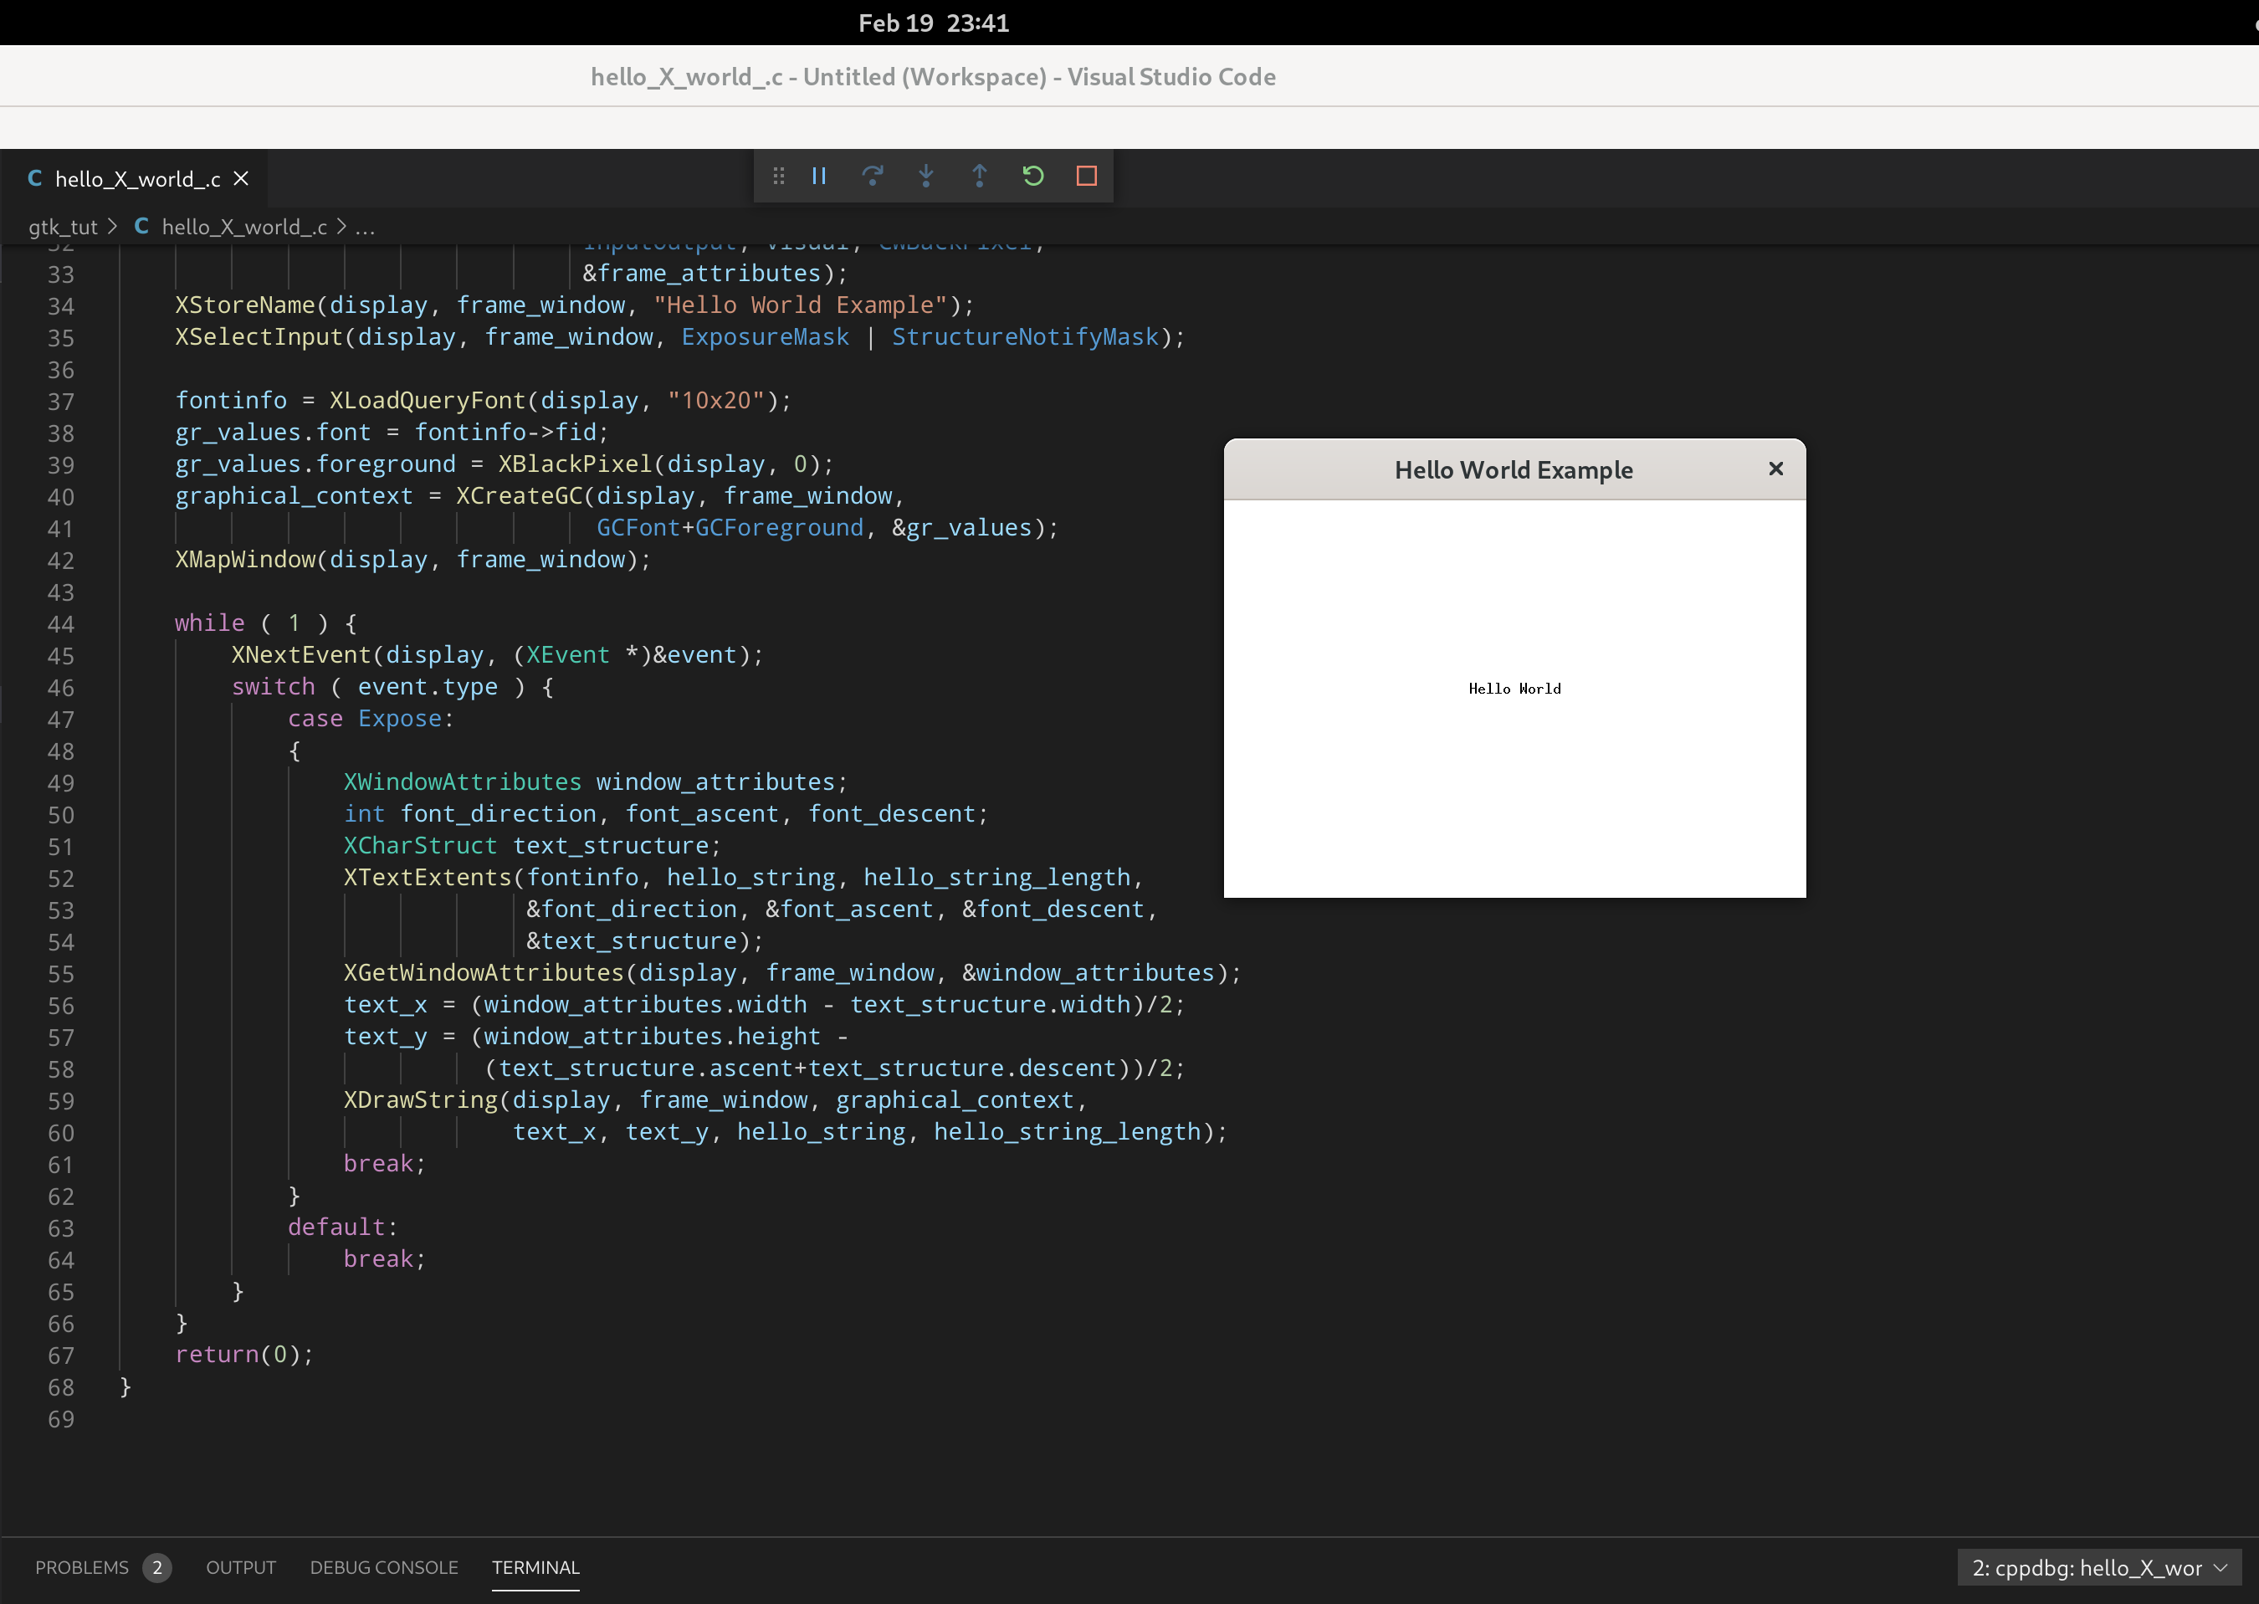Step over the current line
This screenshot has height=1604, width=2259.
(873, 176)
